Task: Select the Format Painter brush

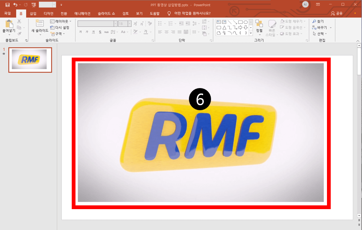Action: [19, 34]
